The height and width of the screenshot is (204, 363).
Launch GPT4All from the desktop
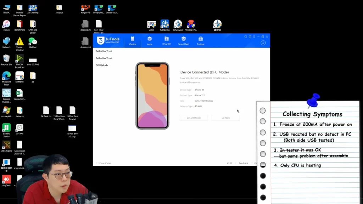click(x=20, y=129)
